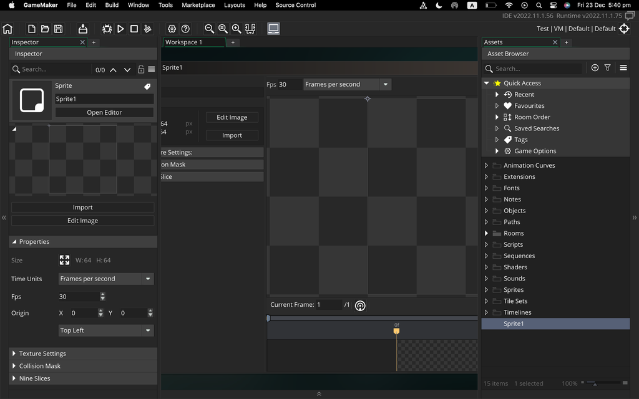Toggle the Inspector lock icon

141,70
